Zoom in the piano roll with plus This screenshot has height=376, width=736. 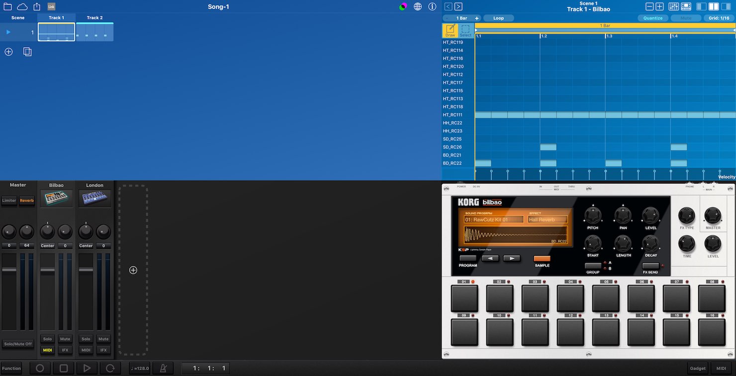coord(659,6)
